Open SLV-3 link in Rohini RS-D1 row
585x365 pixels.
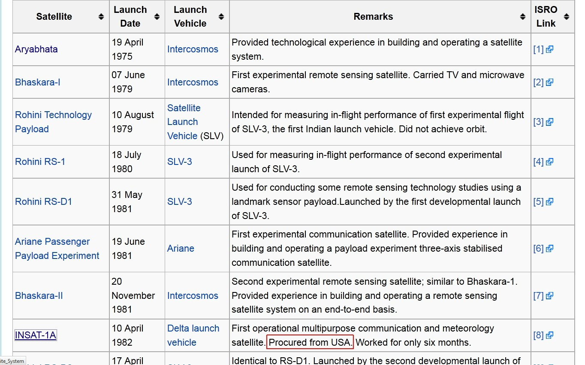tap(180, 201)
